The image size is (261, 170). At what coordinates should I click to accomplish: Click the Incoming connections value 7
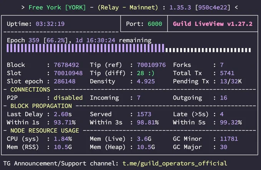[x=139, y=98]
